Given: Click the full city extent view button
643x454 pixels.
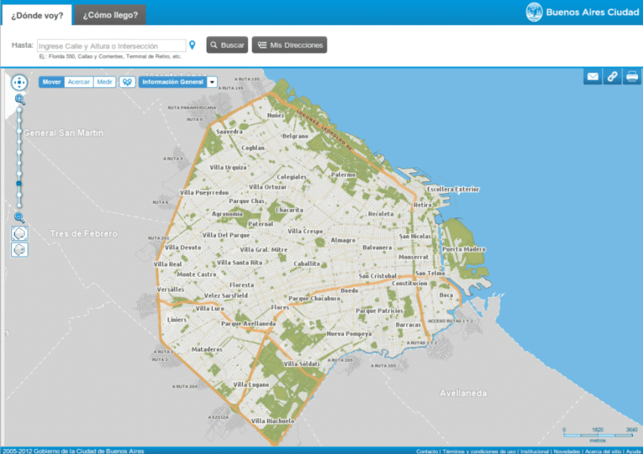Looking at the screenshot, I should (19, 233).
